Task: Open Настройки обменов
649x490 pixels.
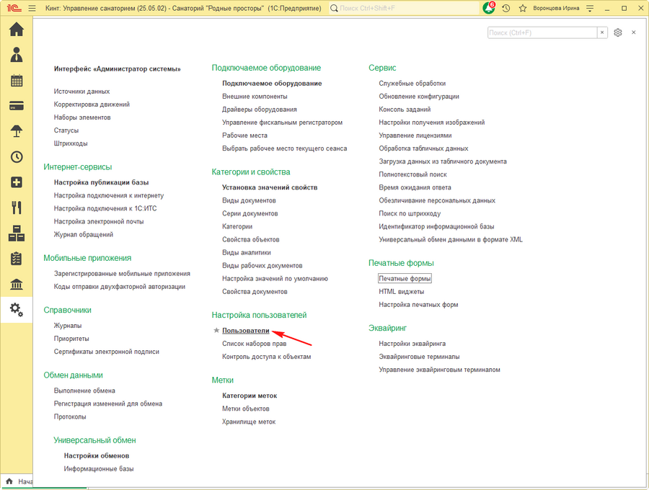Action: (97, 455)
